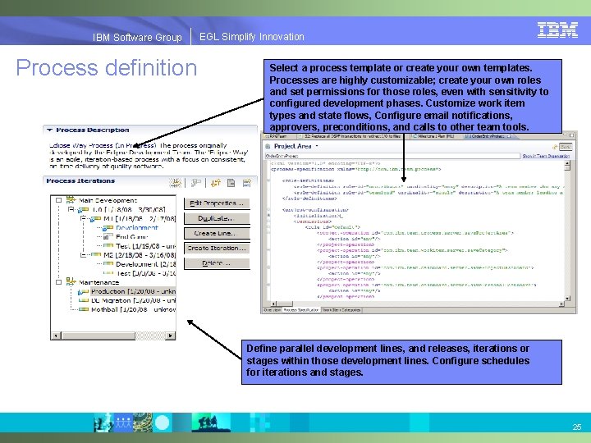The height and width of the screenshot is (443, 591).
Task: Click the Maintenance development line icon
Action: [71, 281]
